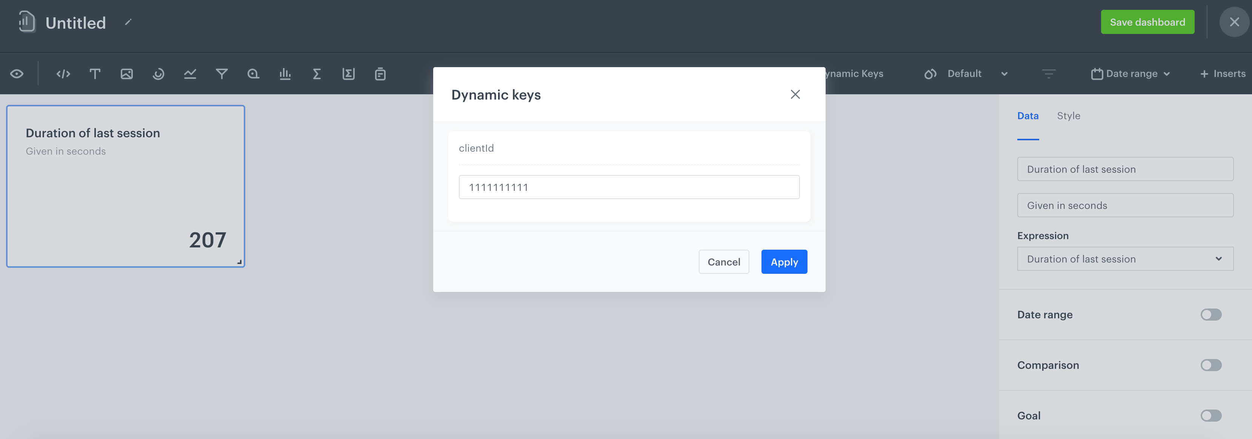Click the Save dashboard button
Image resolution: width=1252 pixels, height=439 pixels.
pyautogui.click(x=1147, y=22)
